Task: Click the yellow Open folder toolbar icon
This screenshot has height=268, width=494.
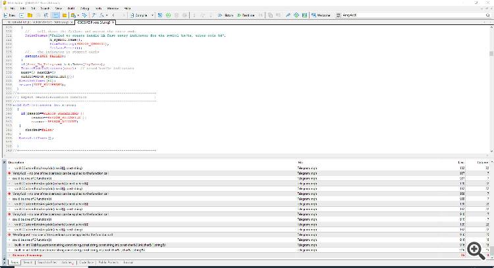Action: [30, 15]
